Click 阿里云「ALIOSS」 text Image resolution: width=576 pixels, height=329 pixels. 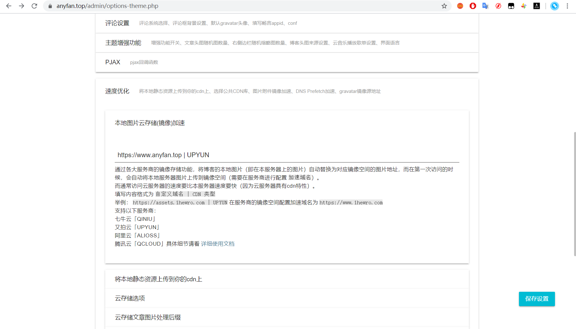[x=138, y=235]
